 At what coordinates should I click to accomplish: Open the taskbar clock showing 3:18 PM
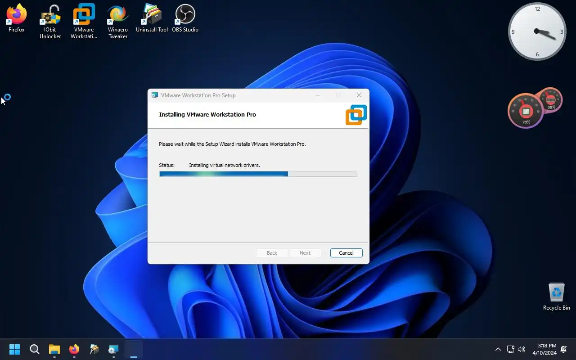[x=544, y=349]
